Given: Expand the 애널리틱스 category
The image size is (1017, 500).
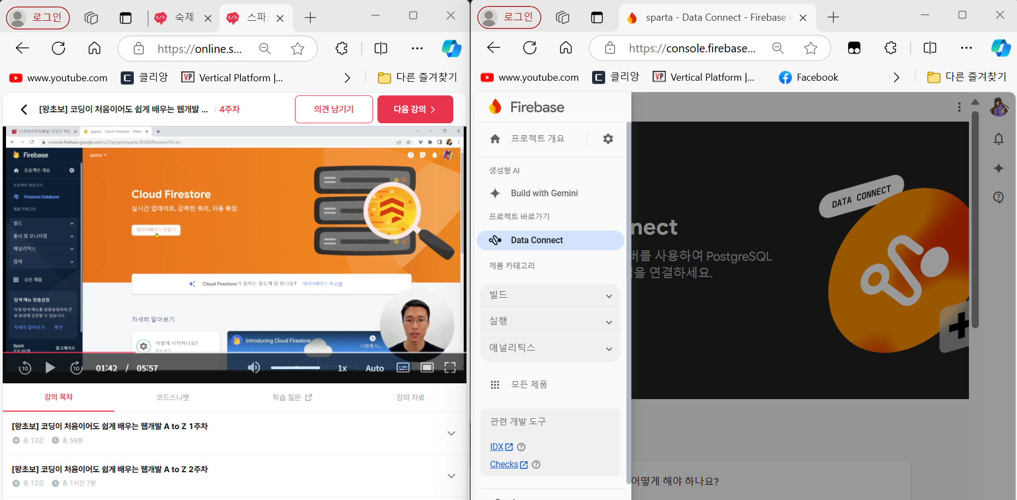Looking at the screenshot, I should coord(550,348).
